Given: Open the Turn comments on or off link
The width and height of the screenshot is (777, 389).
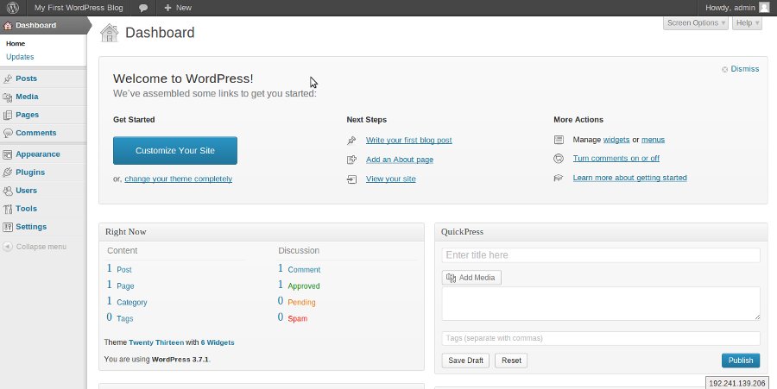Looking at the screenshot, I should click(616, 159).
